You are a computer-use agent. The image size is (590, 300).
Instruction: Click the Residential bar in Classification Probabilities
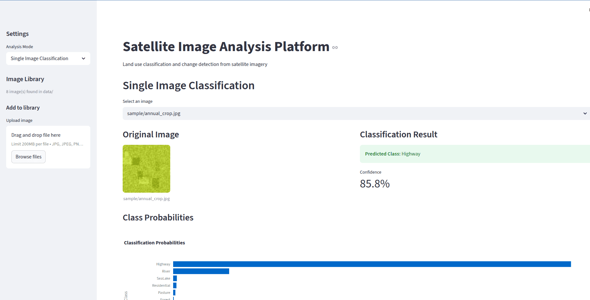coord(175,285)
